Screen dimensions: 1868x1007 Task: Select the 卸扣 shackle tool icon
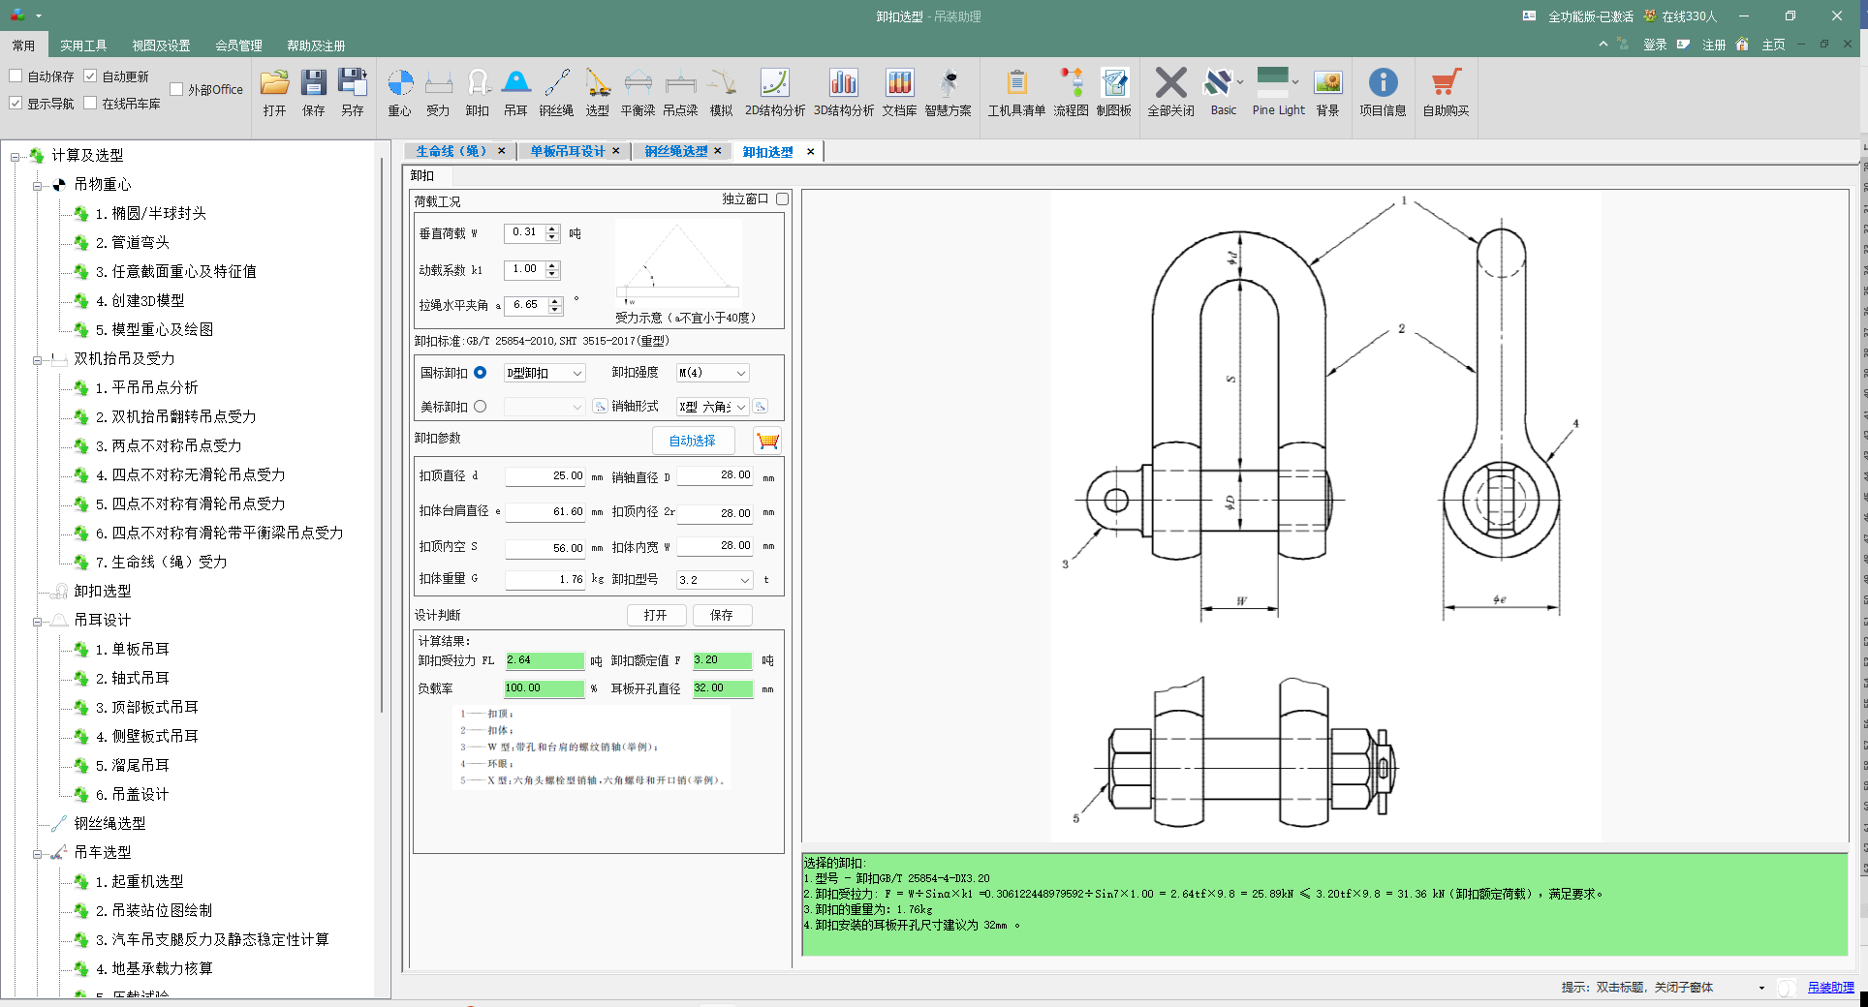coord(478,93)
